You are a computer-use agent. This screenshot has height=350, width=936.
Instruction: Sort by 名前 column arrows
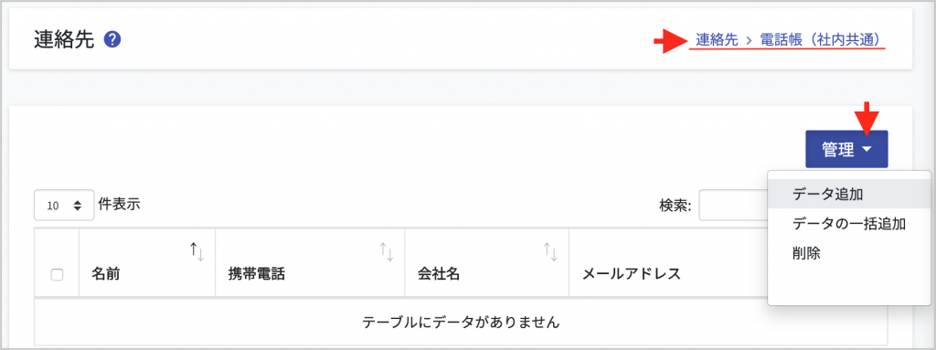(197, 251)
